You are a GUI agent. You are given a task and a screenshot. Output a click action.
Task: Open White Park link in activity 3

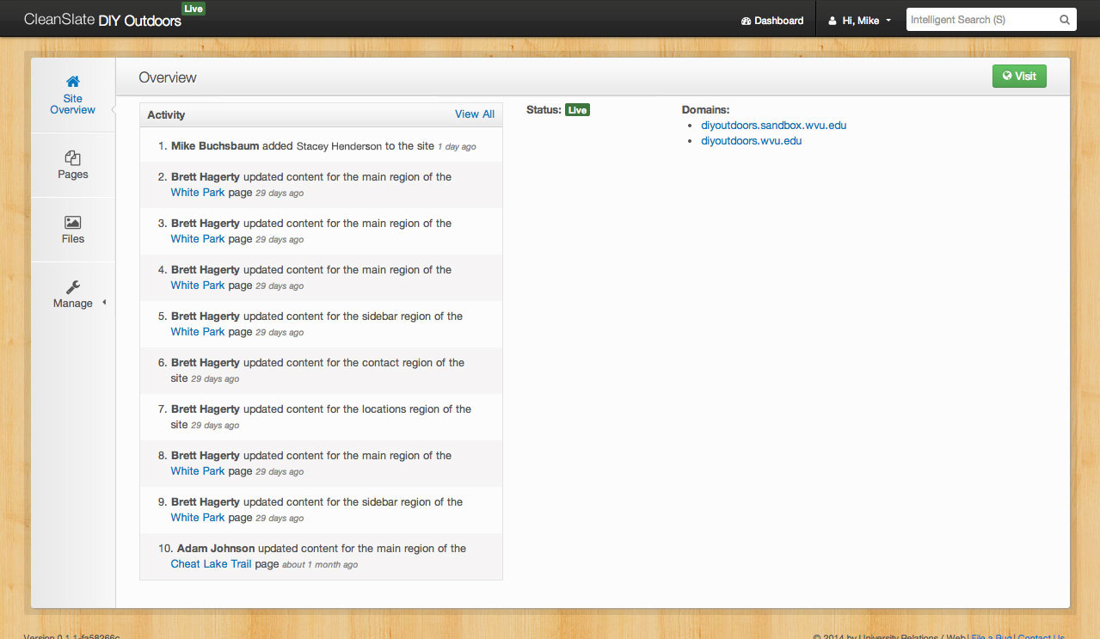[198, 239]
